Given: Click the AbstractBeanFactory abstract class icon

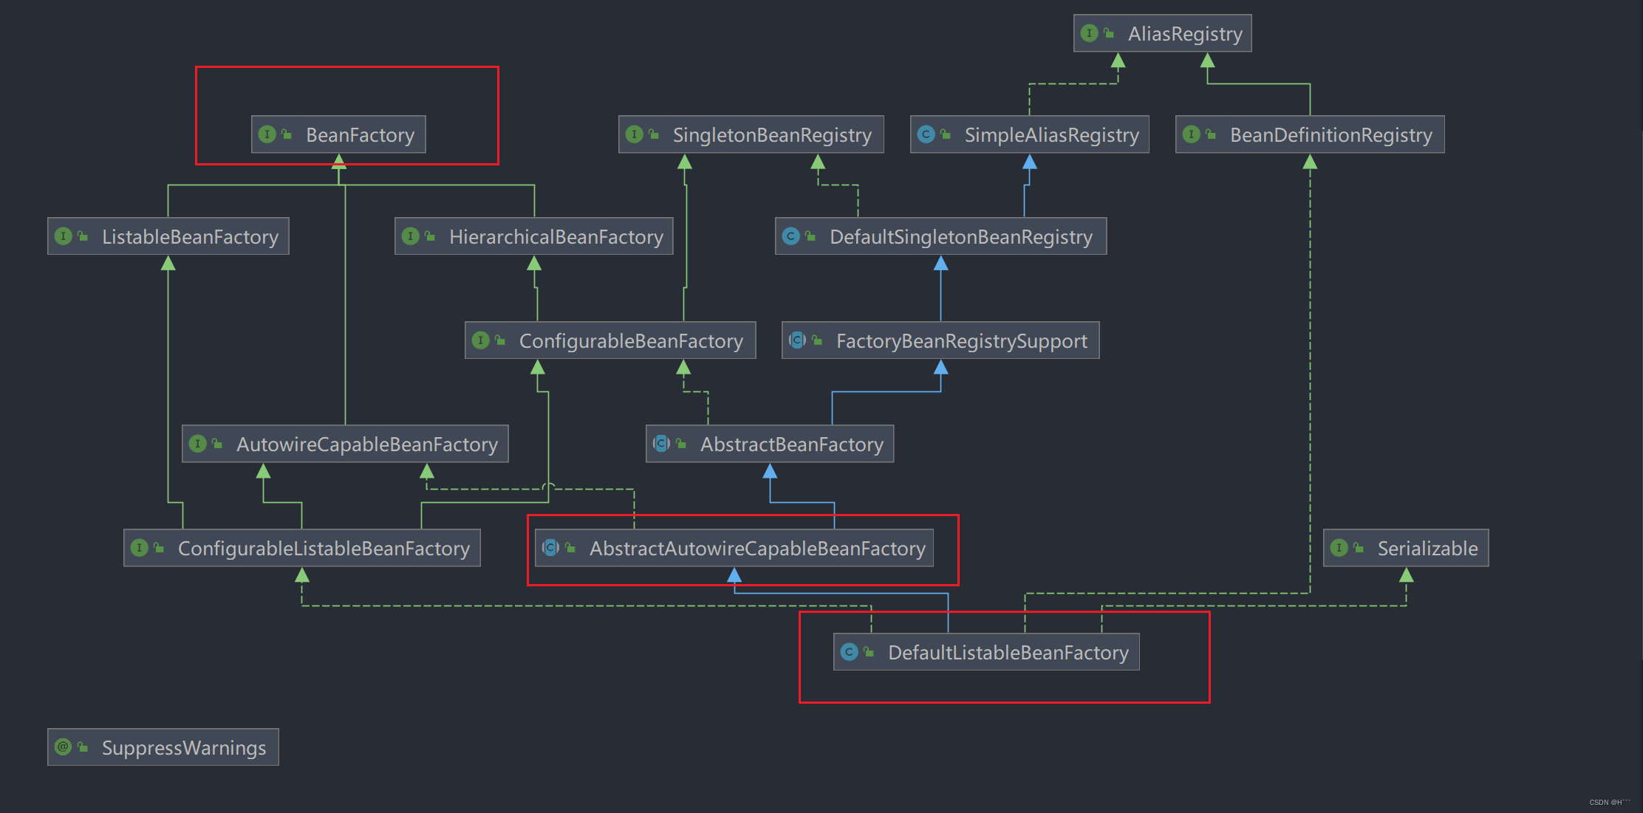Looking at the screenshot, I should click(662, 444).
